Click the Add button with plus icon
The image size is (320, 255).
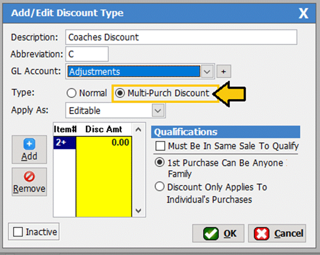point(29,150)
